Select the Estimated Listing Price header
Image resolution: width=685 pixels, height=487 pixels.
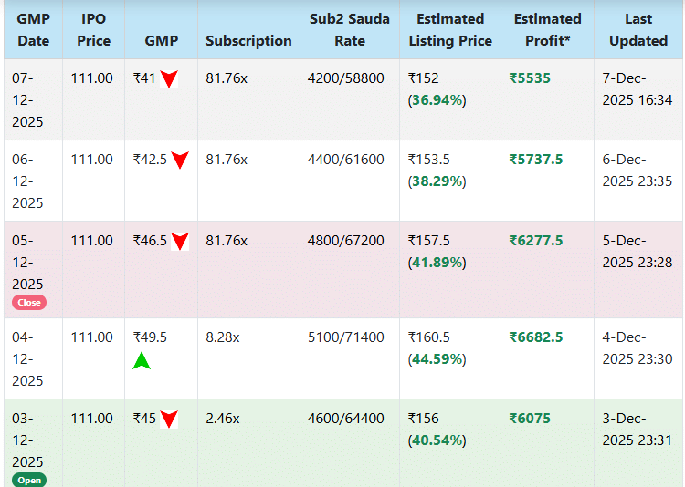[450, 29]
